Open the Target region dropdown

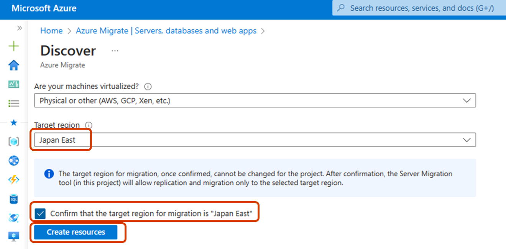(467, 140)
